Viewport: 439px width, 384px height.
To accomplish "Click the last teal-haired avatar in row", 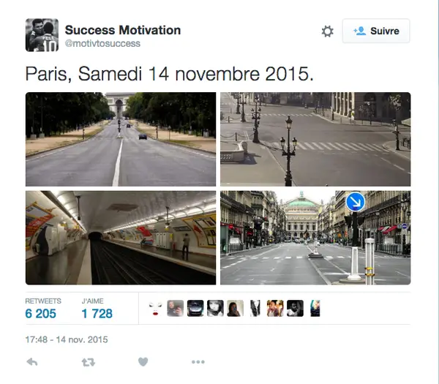I will tap(315, 308).
